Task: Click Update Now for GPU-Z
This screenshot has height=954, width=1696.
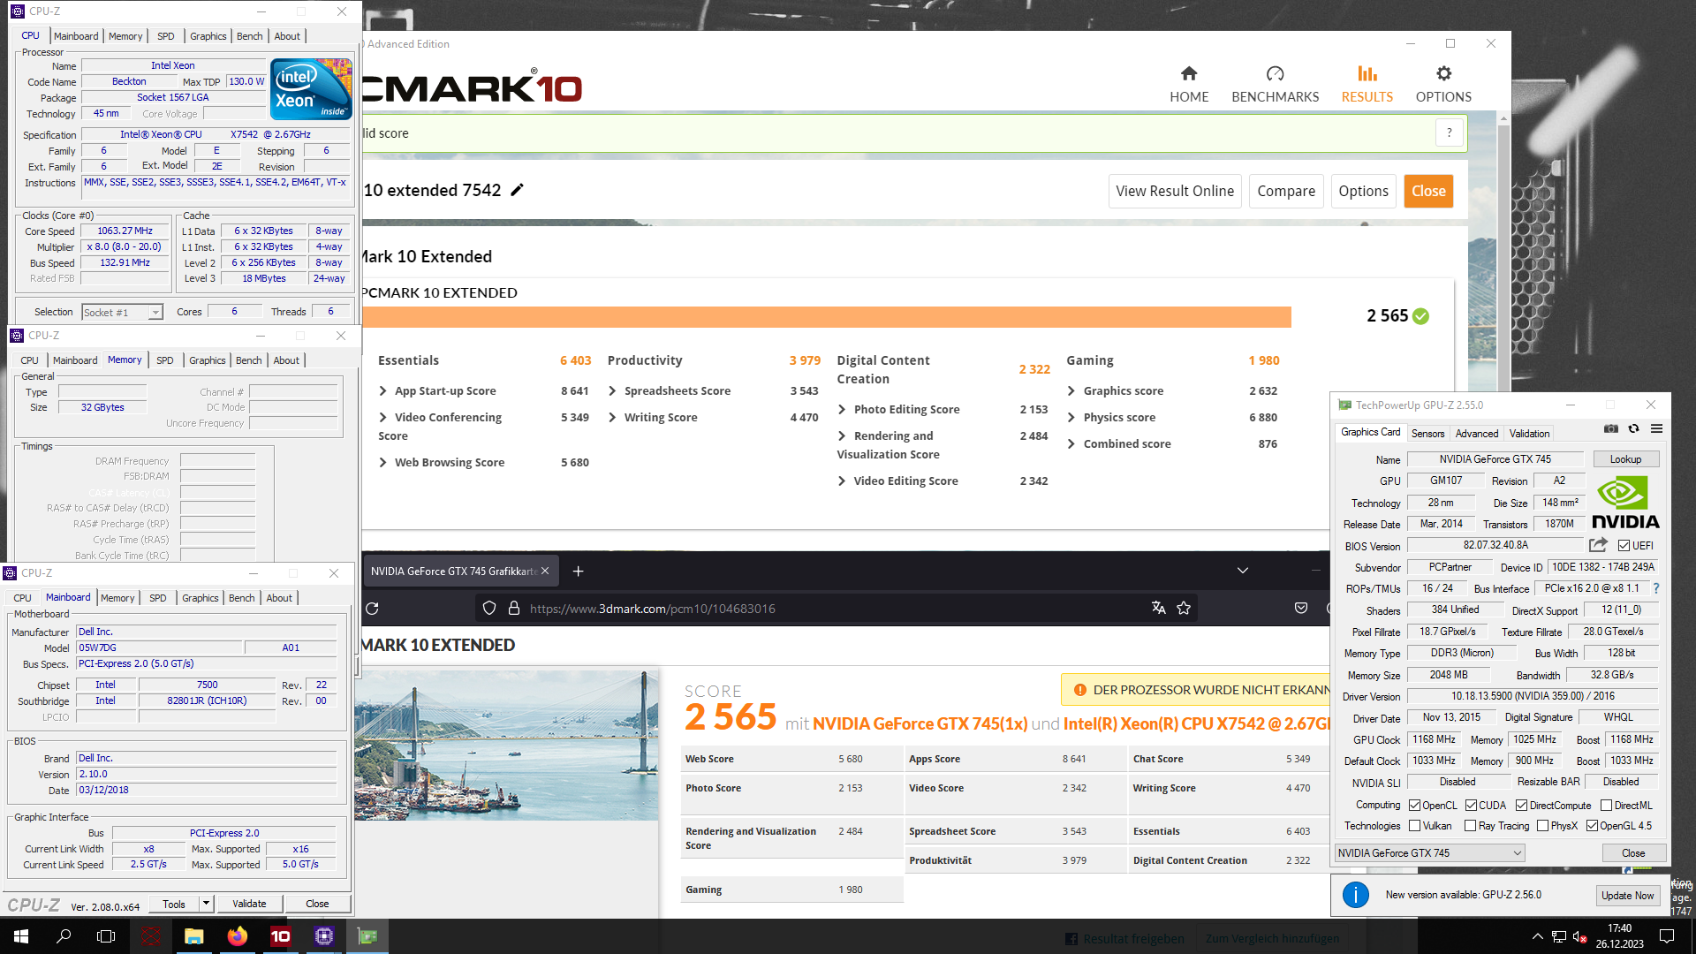Action: pos(1627,895)
